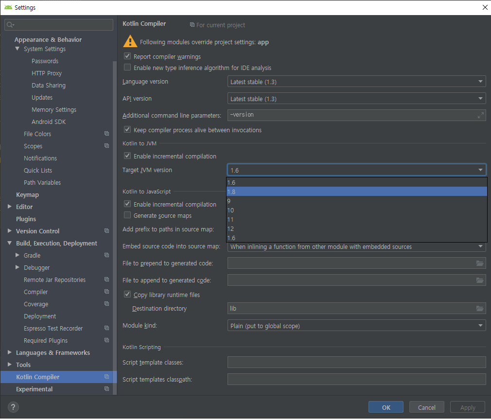The height and width of the screenshot is (420, 491).
Task: Click folder icon for Destination directory
Action: pos(480,309)
